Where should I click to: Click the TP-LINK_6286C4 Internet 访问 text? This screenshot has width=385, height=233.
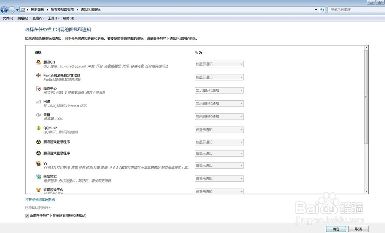pos(65,106)
